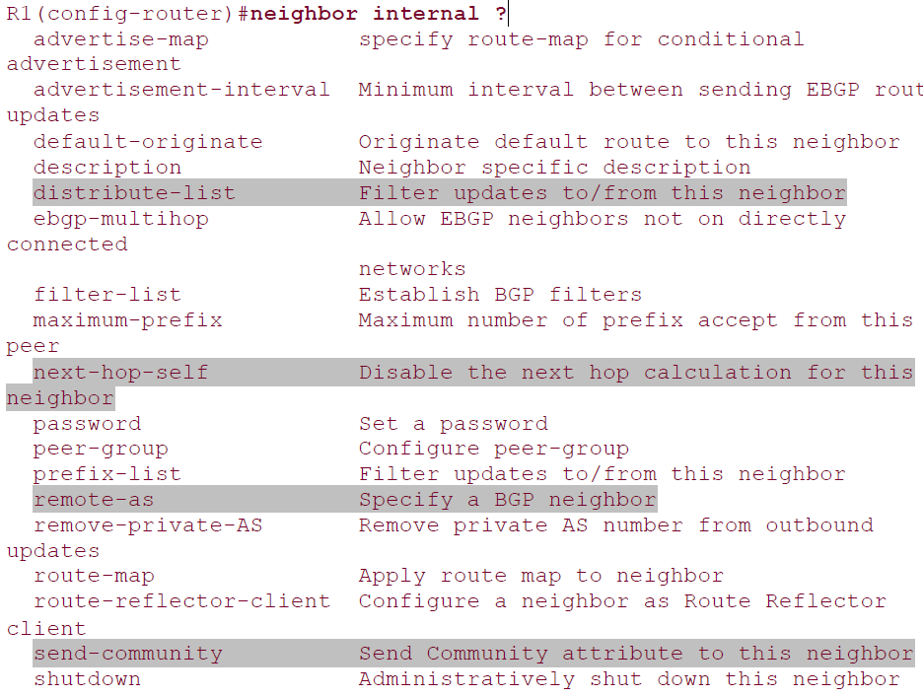Click the advertise-map option keyword
The height and width of the screenshot is (697, 923).
pos(120,39)
